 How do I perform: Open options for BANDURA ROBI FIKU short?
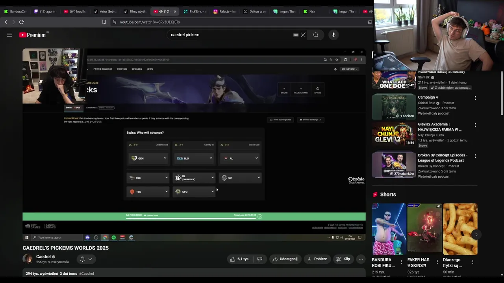[x=402, y=261]
